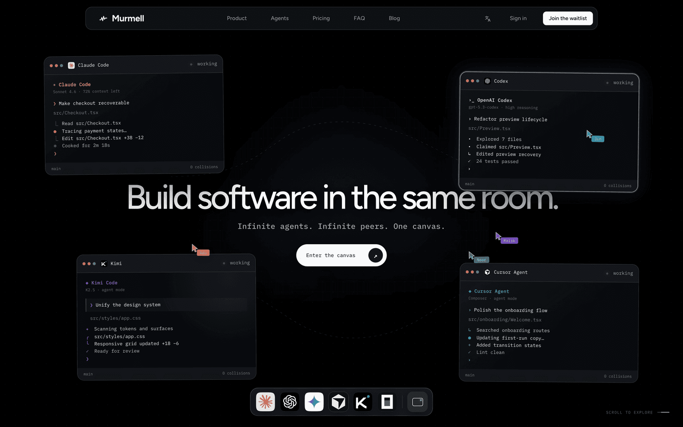Click src/Checkout.tsx path in Claude Code window
This screenshot has height=427, width=683.
coord(76,113)
